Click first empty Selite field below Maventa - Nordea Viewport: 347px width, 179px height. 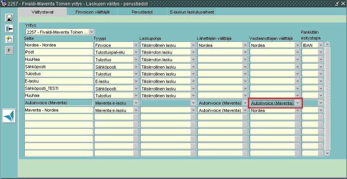tap(58, 117)
